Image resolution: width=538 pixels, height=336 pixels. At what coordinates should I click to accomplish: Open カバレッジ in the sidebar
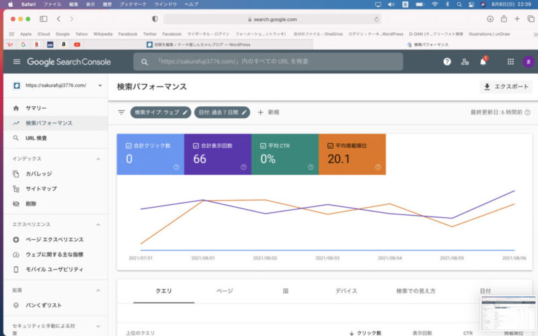(x=56, y=174)
